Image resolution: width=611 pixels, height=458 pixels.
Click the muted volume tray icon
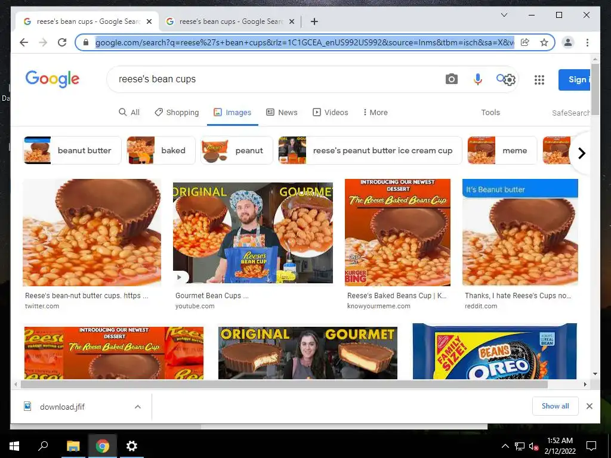(x=533, y=446)
